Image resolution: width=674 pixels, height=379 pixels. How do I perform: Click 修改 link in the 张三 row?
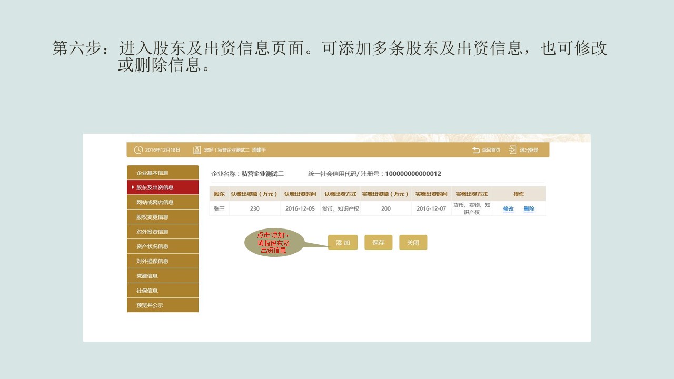coord(508,208)
